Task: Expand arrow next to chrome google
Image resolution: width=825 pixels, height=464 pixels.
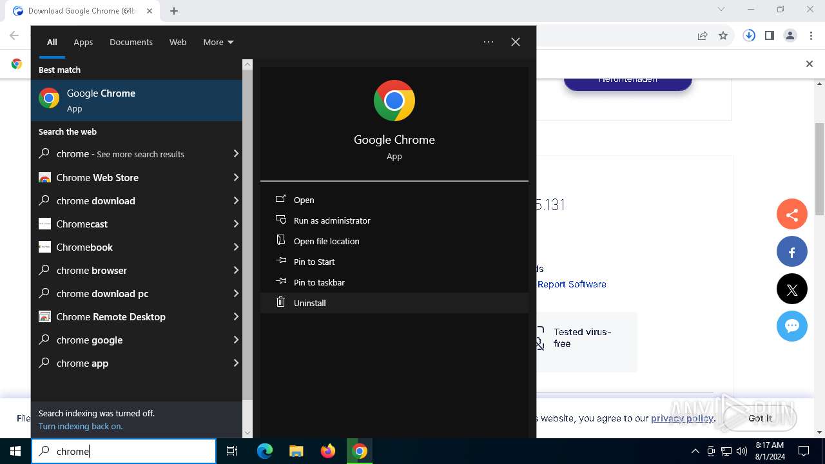Action: coord(236,340)
